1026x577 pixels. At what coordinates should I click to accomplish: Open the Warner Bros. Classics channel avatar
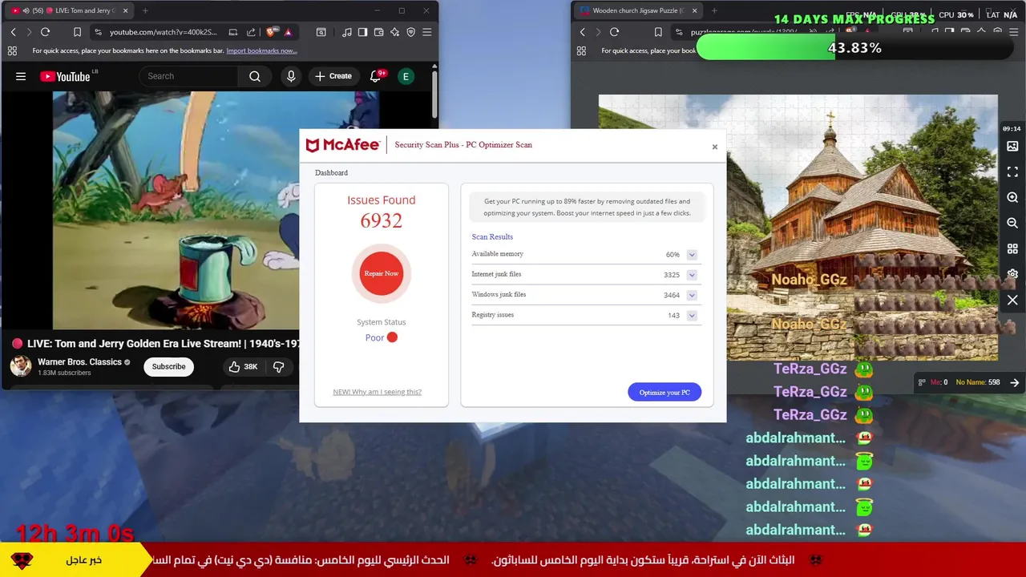(21, 366)
